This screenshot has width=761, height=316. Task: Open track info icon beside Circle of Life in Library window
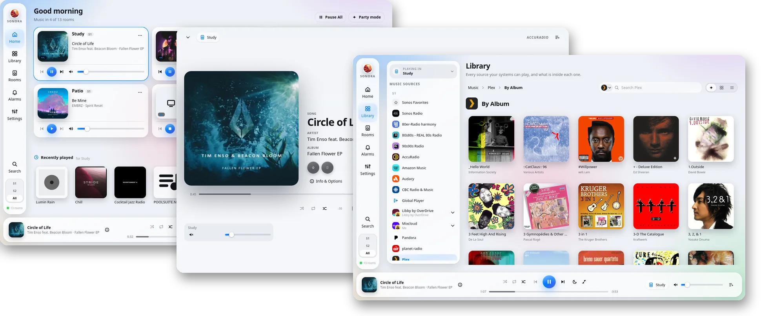pos(460,285)
